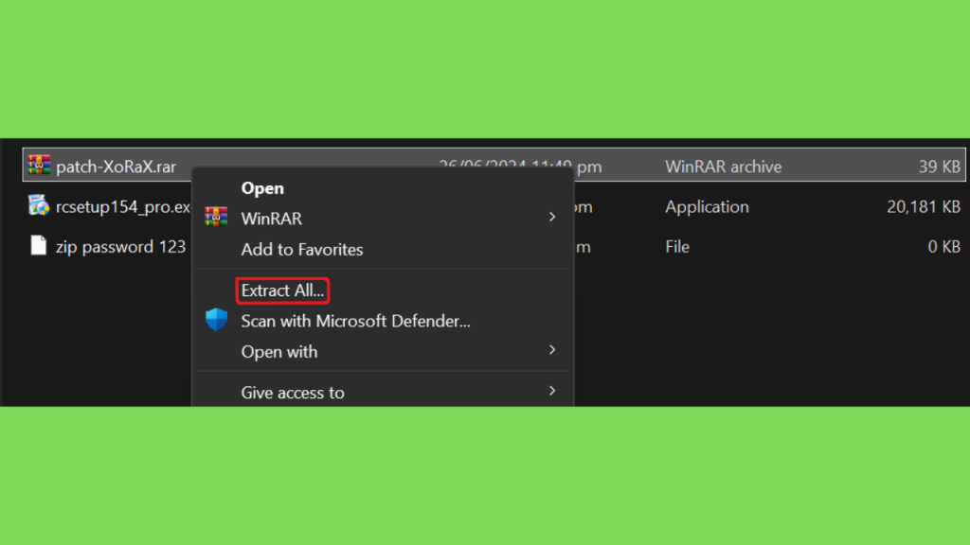
Task: Click the Application type cell
Action: click(x=707, y=207)
